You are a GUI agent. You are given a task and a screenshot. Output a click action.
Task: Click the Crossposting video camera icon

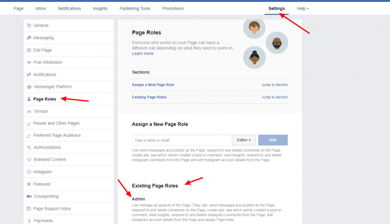point(29,196)
